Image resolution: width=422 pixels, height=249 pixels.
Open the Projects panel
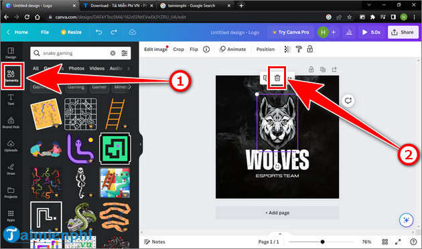pos(11,193)
